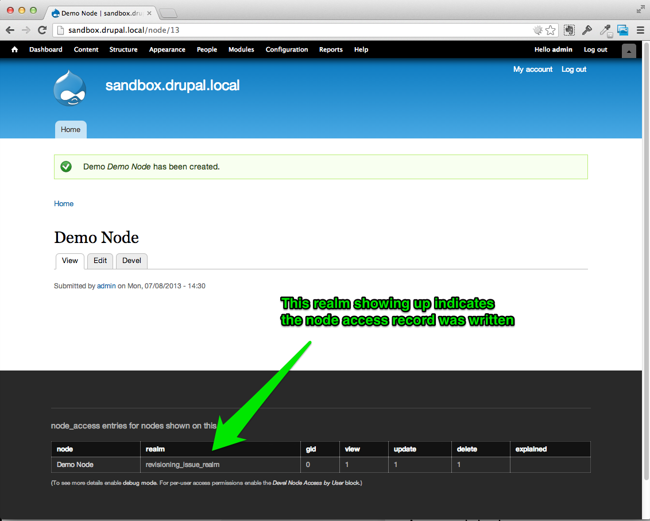650x521 pixels.
Task: Open the Structure admin menu
Action: tap(123, 49)
